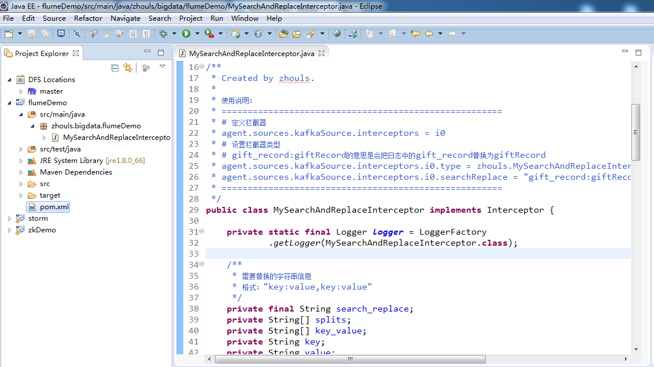Expand the Maven Dependencies node
654x367 pixels.
(x=21, y=172)
